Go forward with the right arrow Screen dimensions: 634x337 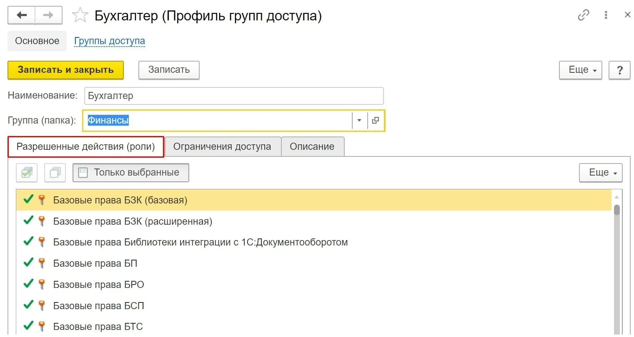(x=48, y=15)
